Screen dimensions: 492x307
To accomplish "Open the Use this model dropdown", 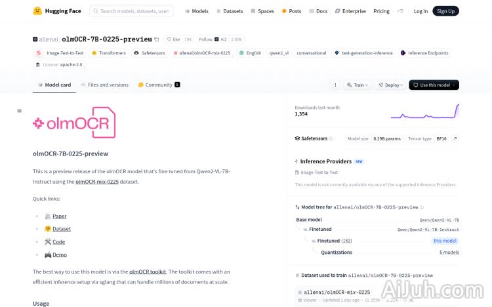I will pos(434,85).
